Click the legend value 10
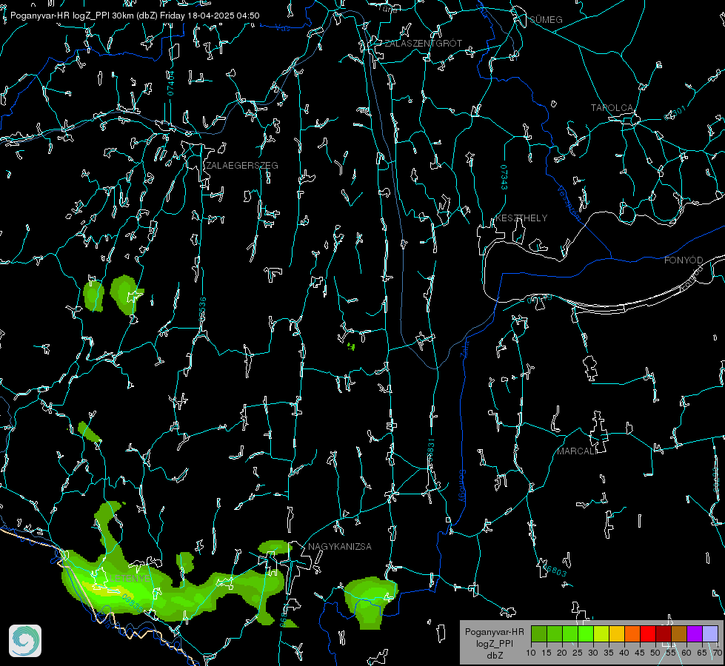The image size is (725, 666). (x=531, y=653)
